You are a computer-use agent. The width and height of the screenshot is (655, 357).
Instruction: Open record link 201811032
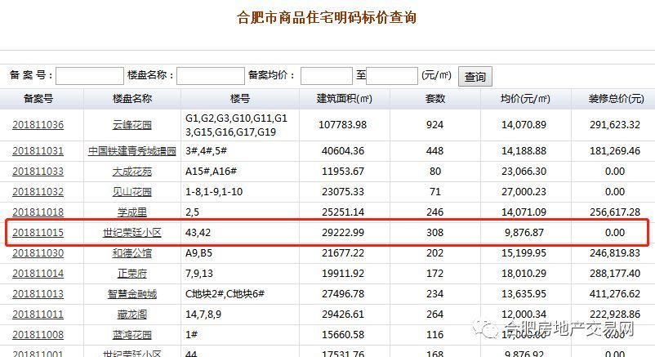coord(38,192)
